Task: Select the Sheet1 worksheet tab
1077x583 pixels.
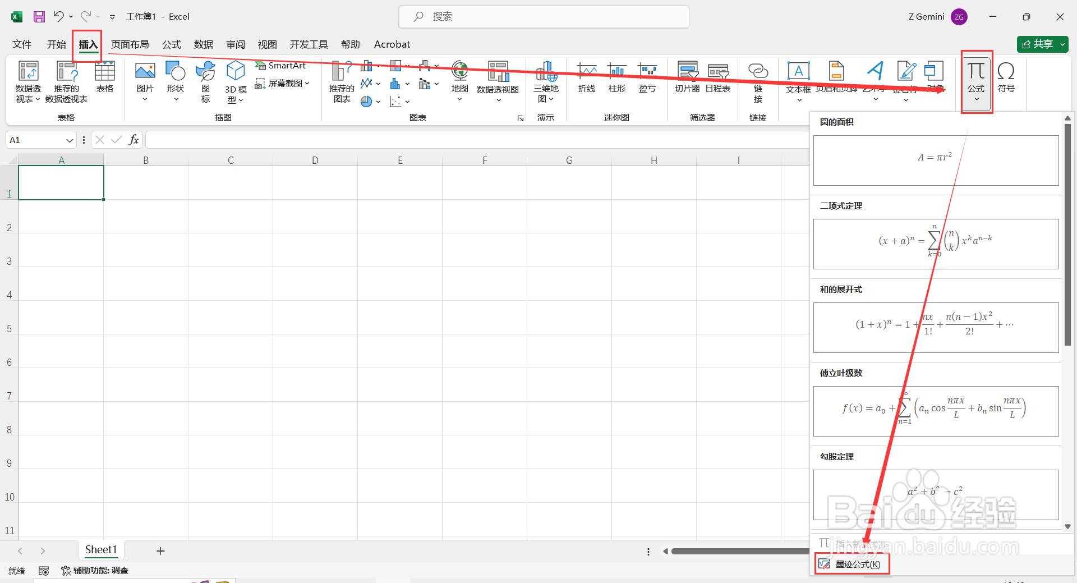Action: pos(101,550)
